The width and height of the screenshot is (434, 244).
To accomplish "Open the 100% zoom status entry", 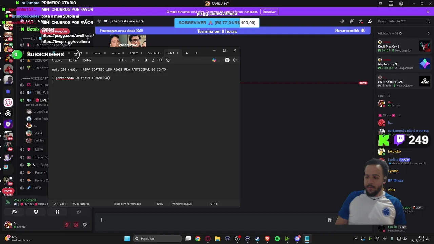I will click(160, 204).
